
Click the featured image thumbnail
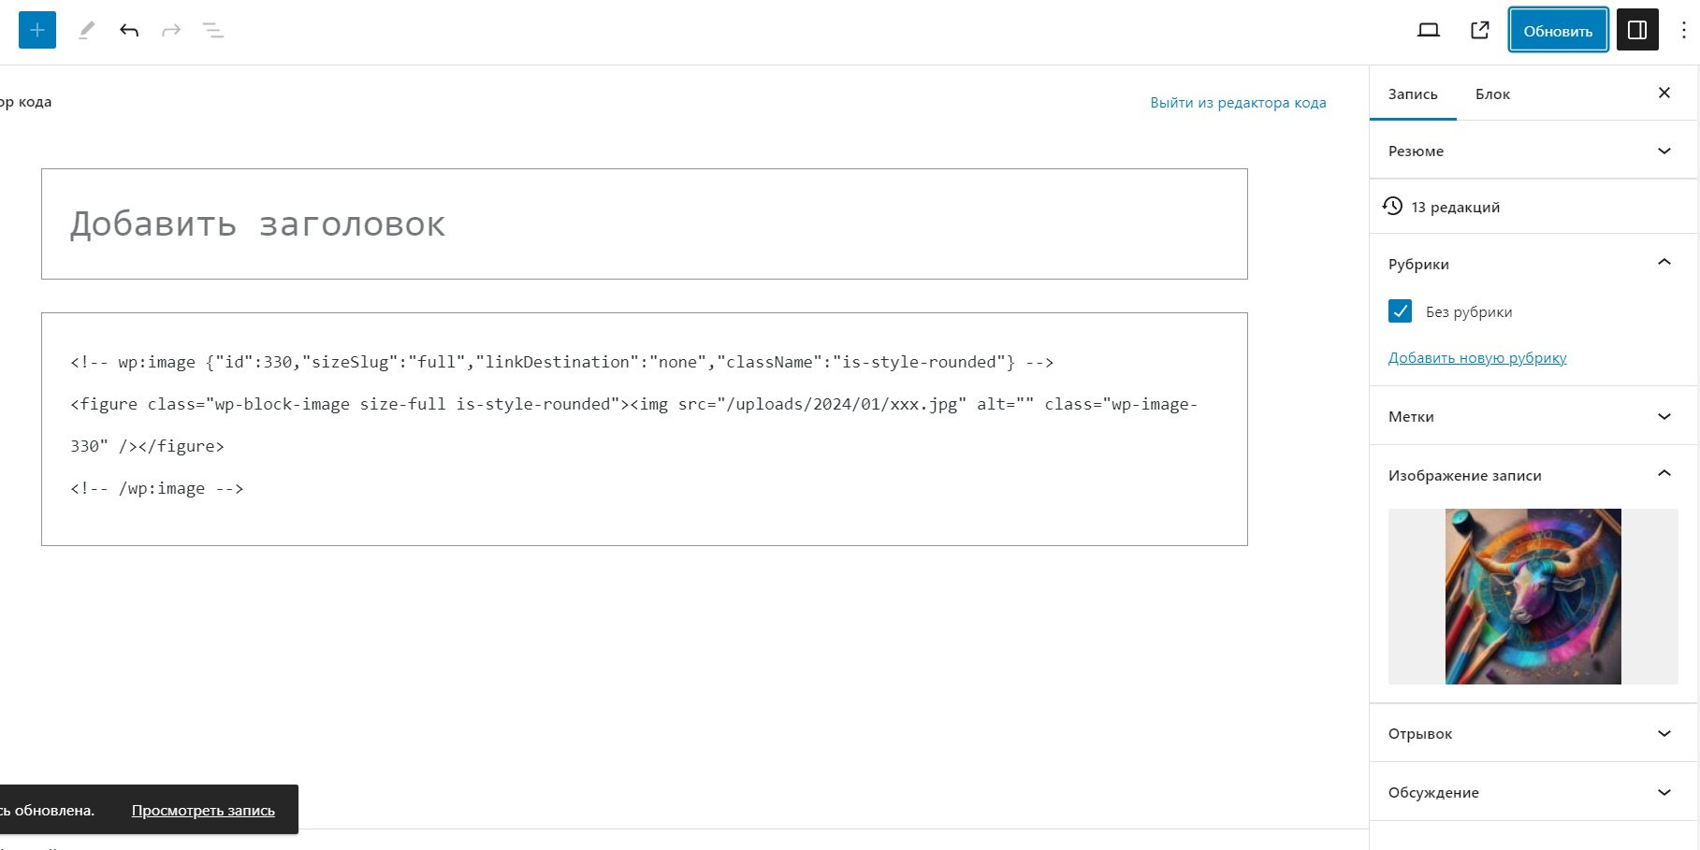coord(1533,597)
